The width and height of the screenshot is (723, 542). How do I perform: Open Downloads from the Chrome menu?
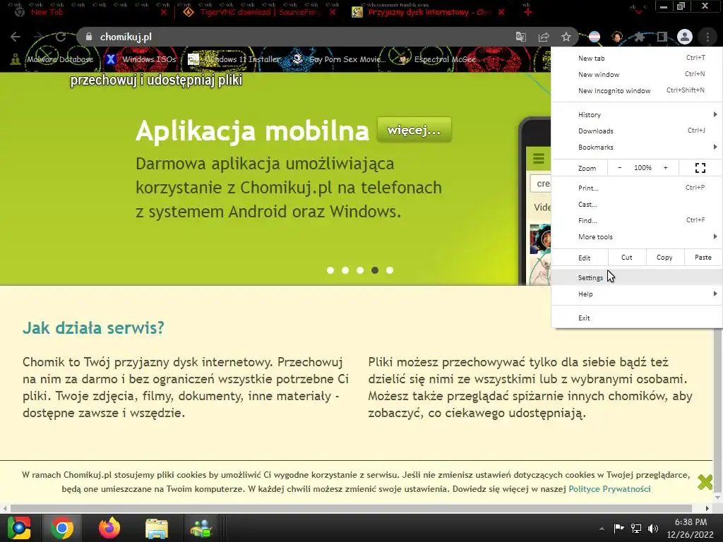[637, 131]
